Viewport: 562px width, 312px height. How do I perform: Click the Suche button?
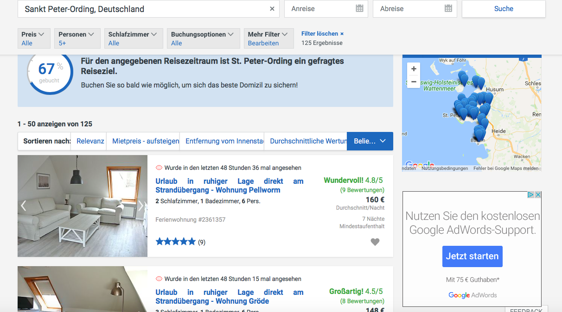(x=504, y=9)
